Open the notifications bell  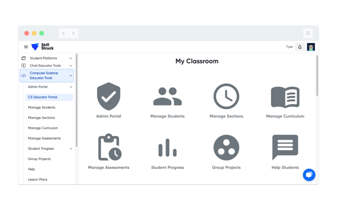coord(300,47)
